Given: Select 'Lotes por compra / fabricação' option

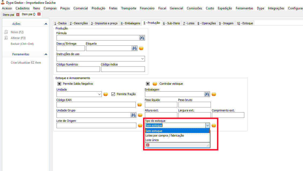Looking at the screenshot, I should 177,135.
